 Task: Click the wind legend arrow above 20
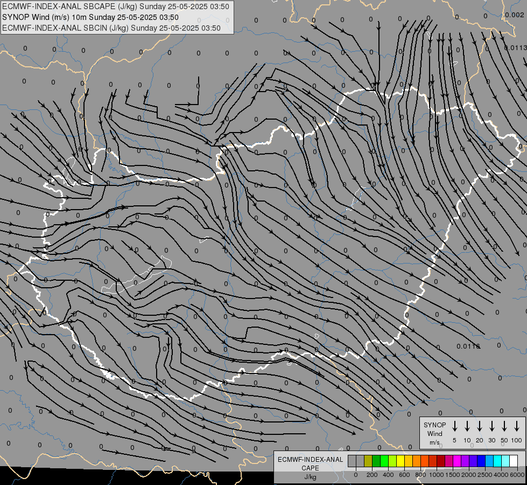pyautogui.click(x=480, y=426)
